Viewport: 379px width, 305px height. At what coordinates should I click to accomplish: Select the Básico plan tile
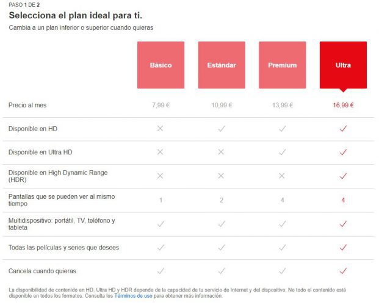(161, 65)
